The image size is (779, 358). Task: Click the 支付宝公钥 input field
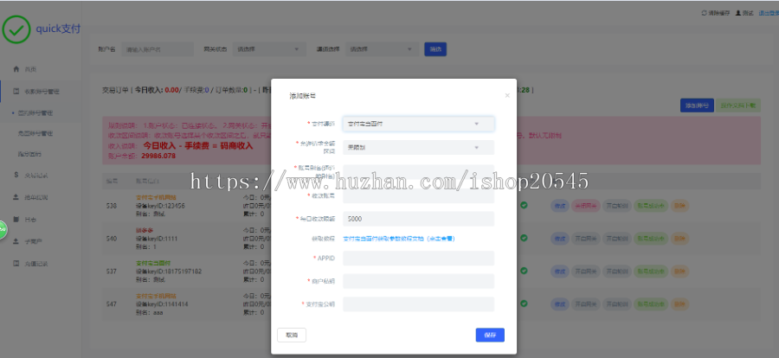tap(418, 304)
